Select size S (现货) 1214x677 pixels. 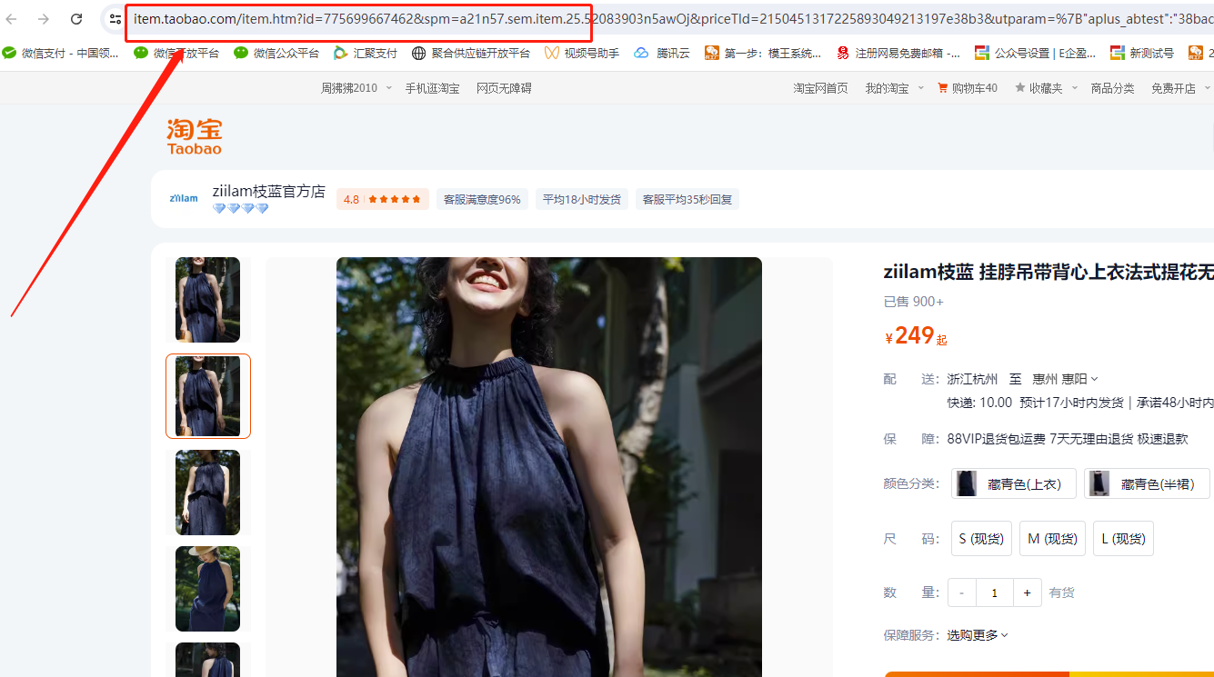[x=980, y=539]
